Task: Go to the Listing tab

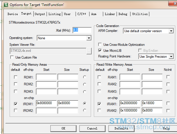Action: (55, 14)
